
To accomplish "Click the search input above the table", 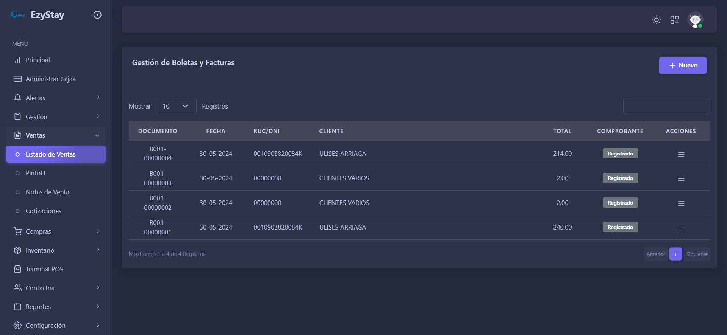I will pyautogui.click(x=666, y=106).
